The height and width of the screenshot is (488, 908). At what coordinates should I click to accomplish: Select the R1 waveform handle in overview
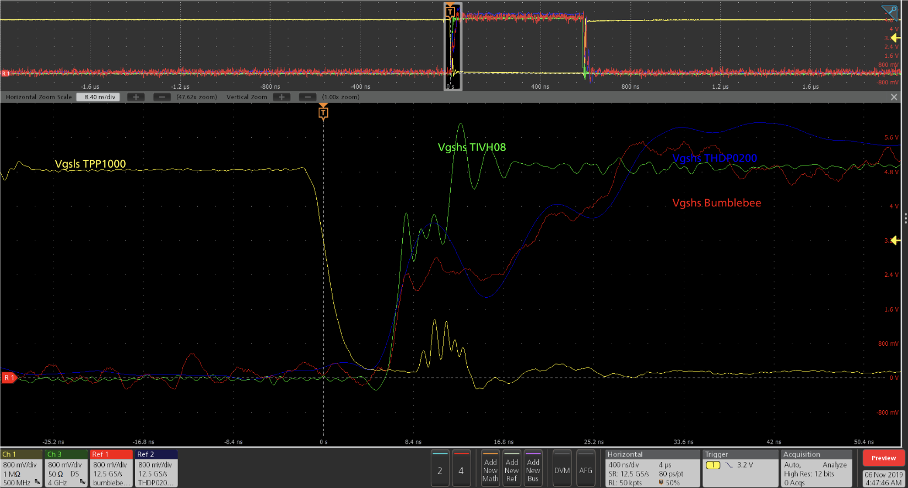[5, 73]
